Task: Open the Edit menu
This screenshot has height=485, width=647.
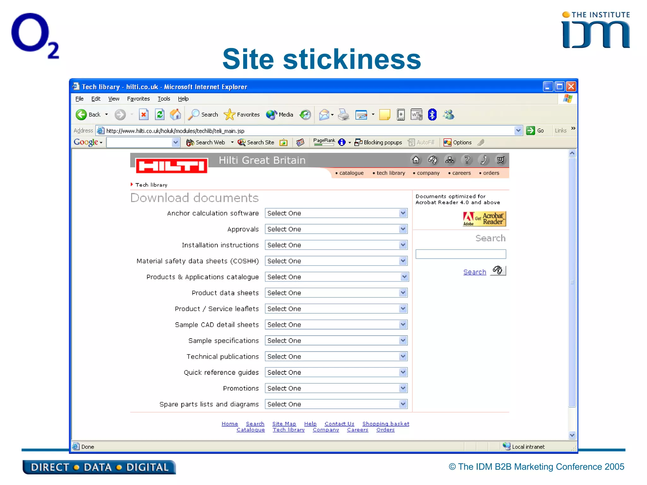Action: [96, 99]
